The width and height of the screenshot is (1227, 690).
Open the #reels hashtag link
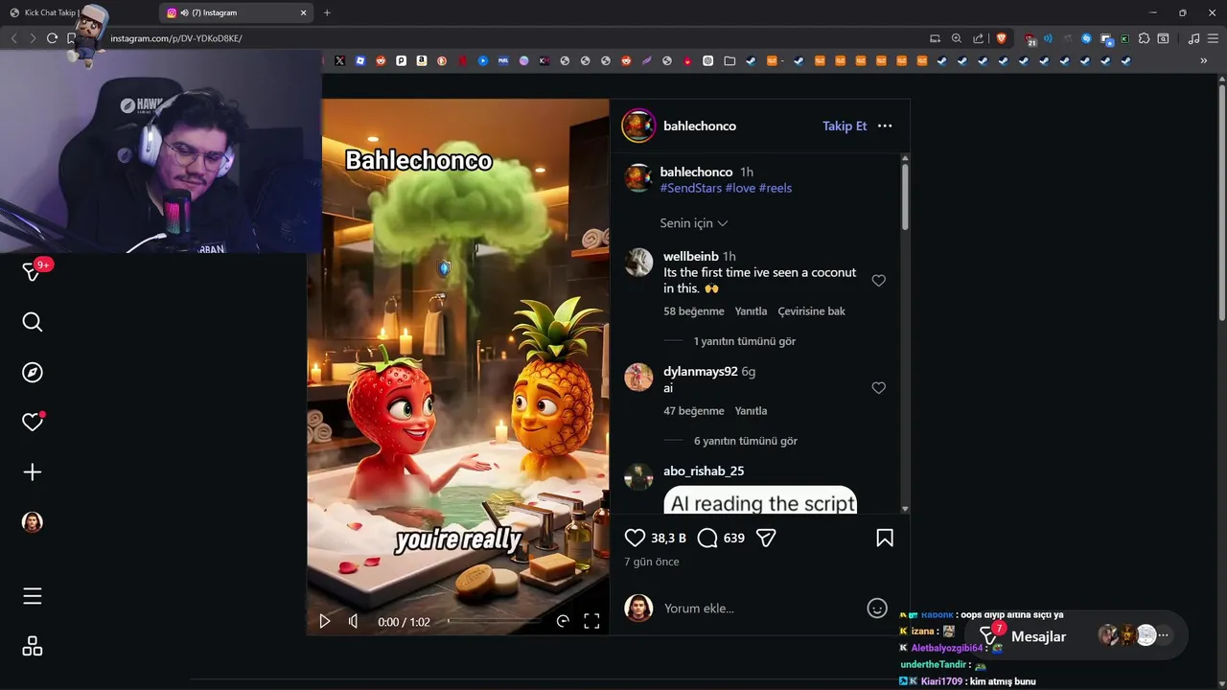click(x=775, y=188)
